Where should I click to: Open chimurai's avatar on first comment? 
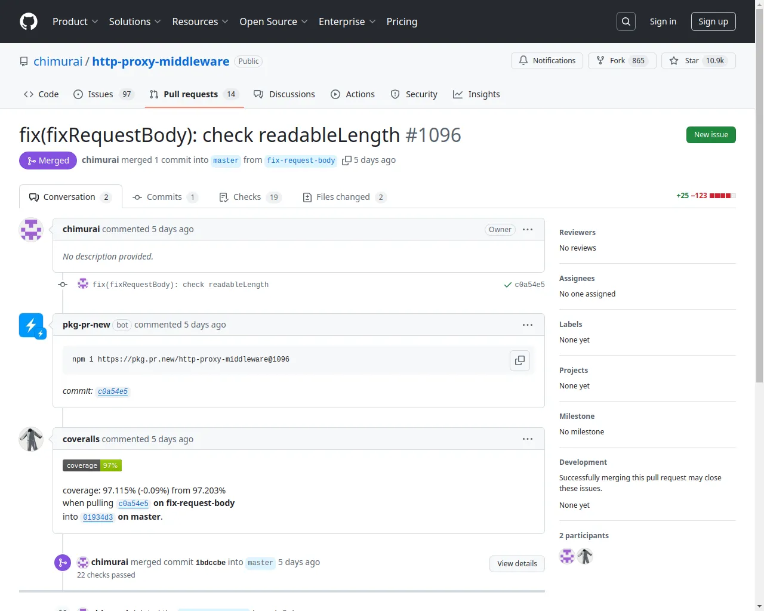coord(31,230)
